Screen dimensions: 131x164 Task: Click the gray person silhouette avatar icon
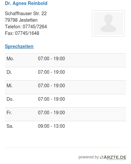(x=108, y=23)
